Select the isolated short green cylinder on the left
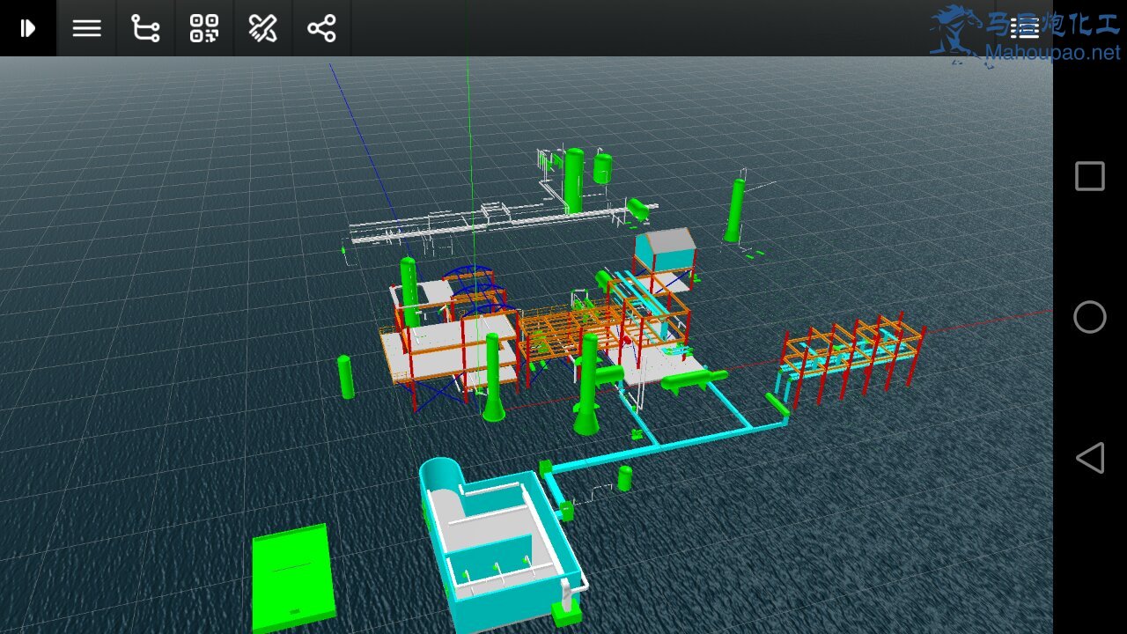1127x634 pixels. [346, 377]
